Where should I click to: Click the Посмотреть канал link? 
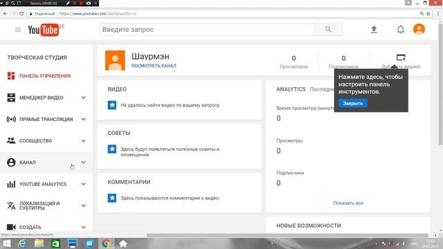(x=154, y=66)
